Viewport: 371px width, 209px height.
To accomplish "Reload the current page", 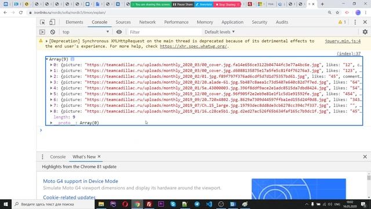I will tap(21, 13).
